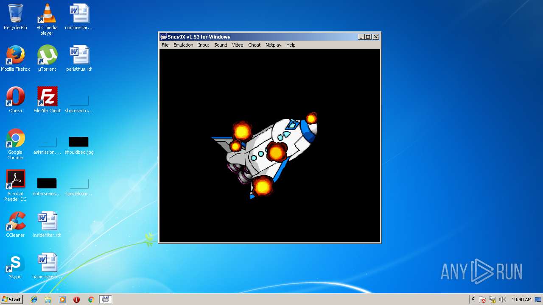
Task: Click the Snes9X title bar controller icon
Action: (163, 37)
